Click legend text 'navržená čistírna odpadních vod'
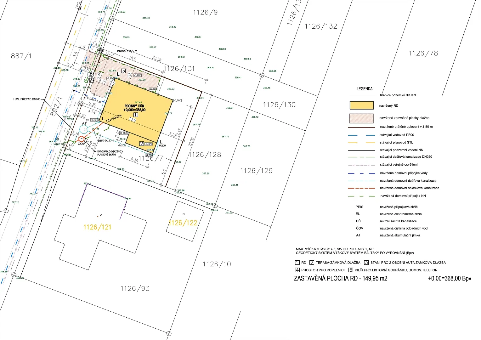481x340 pixels. 404,229
